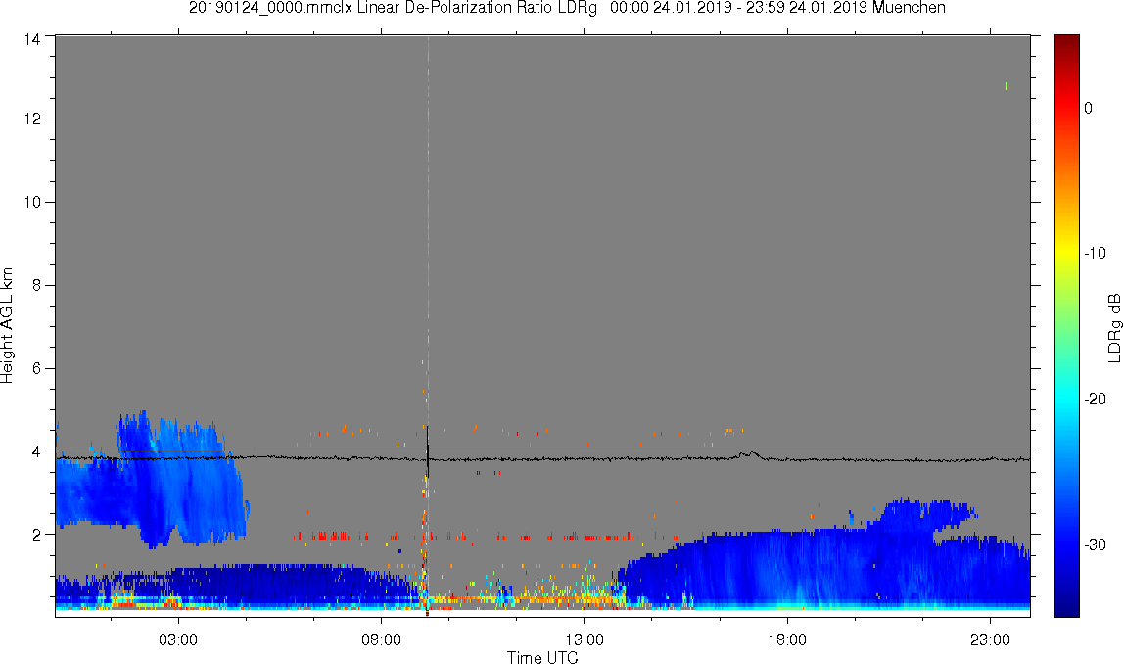Click the height tick label 6
This screenshot has width=1123, height=664.
(x=36, y=368)
